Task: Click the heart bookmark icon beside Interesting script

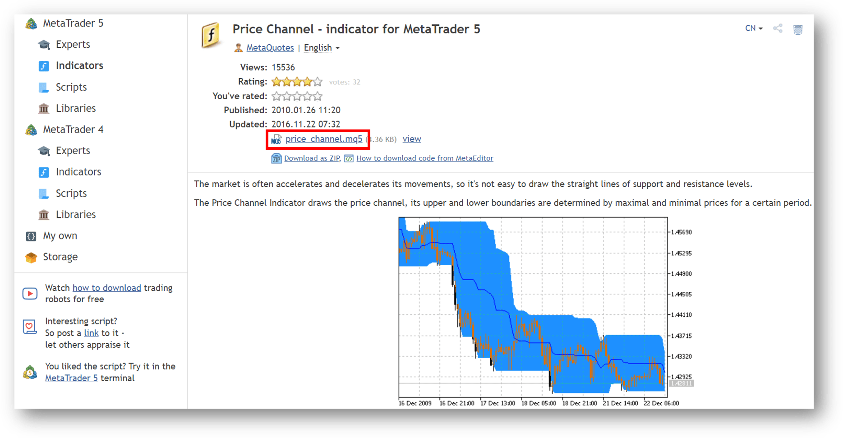Action: tap(30, 327)
